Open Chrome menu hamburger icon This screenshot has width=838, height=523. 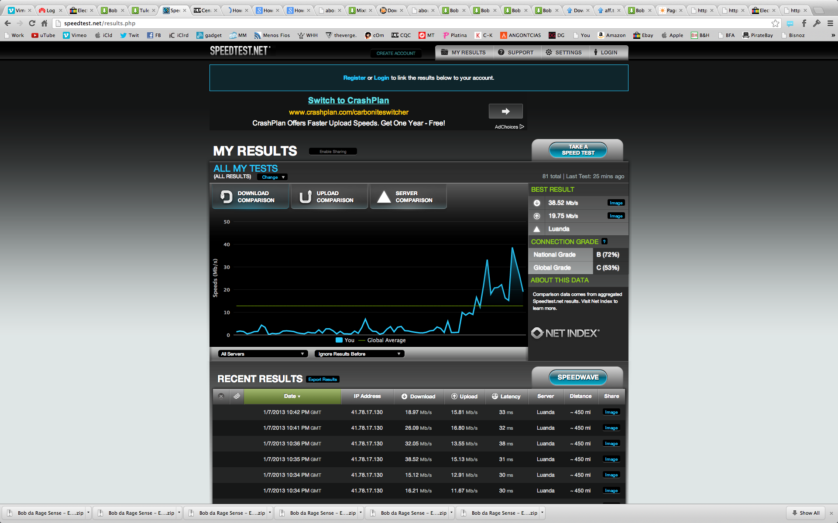tap(830, 23)
